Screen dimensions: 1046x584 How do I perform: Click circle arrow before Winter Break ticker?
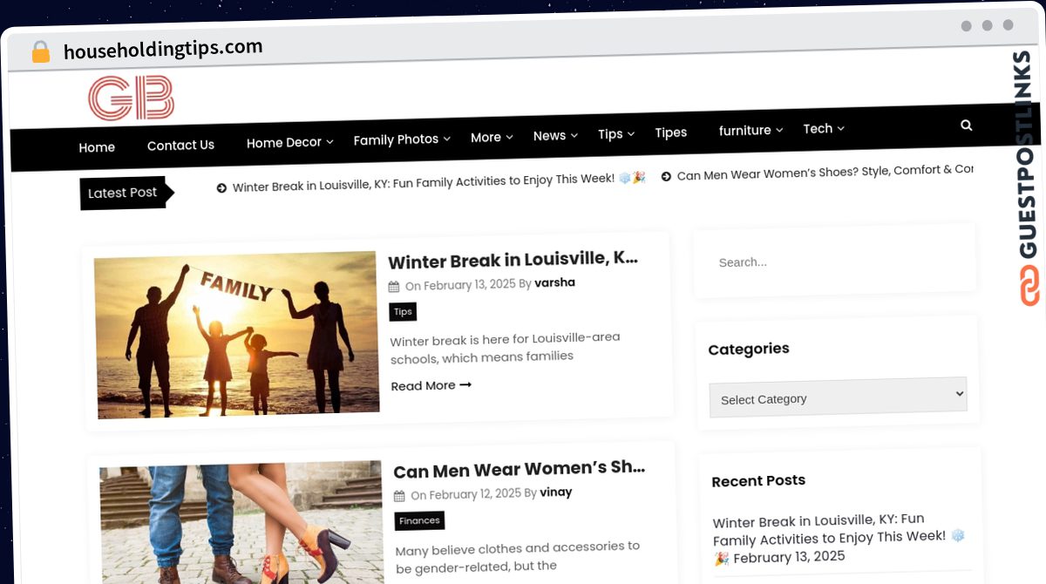point(221,187)
